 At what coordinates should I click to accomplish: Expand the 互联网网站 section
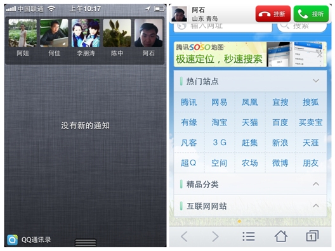[316, 206]
